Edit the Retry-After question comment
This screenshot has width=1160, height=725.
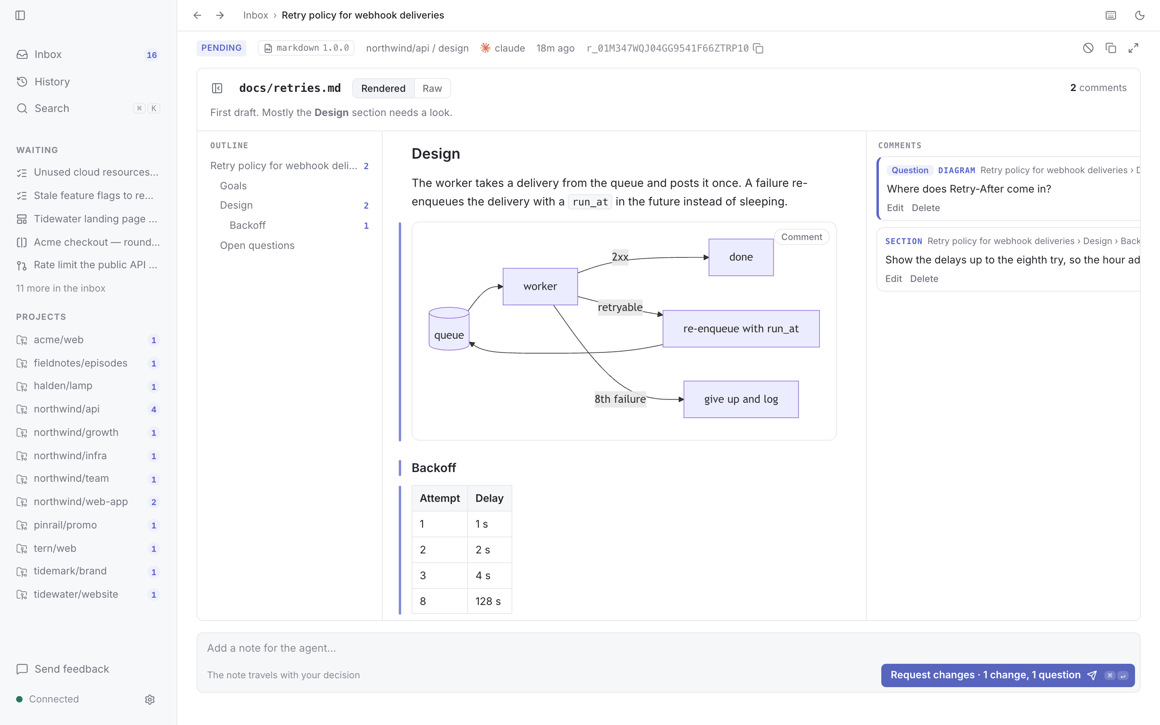tap(895, 207)
